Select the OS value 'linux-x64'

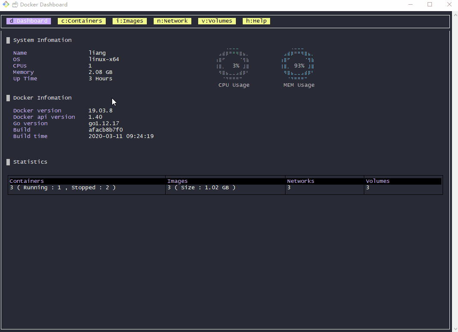[x=104, y=59]
